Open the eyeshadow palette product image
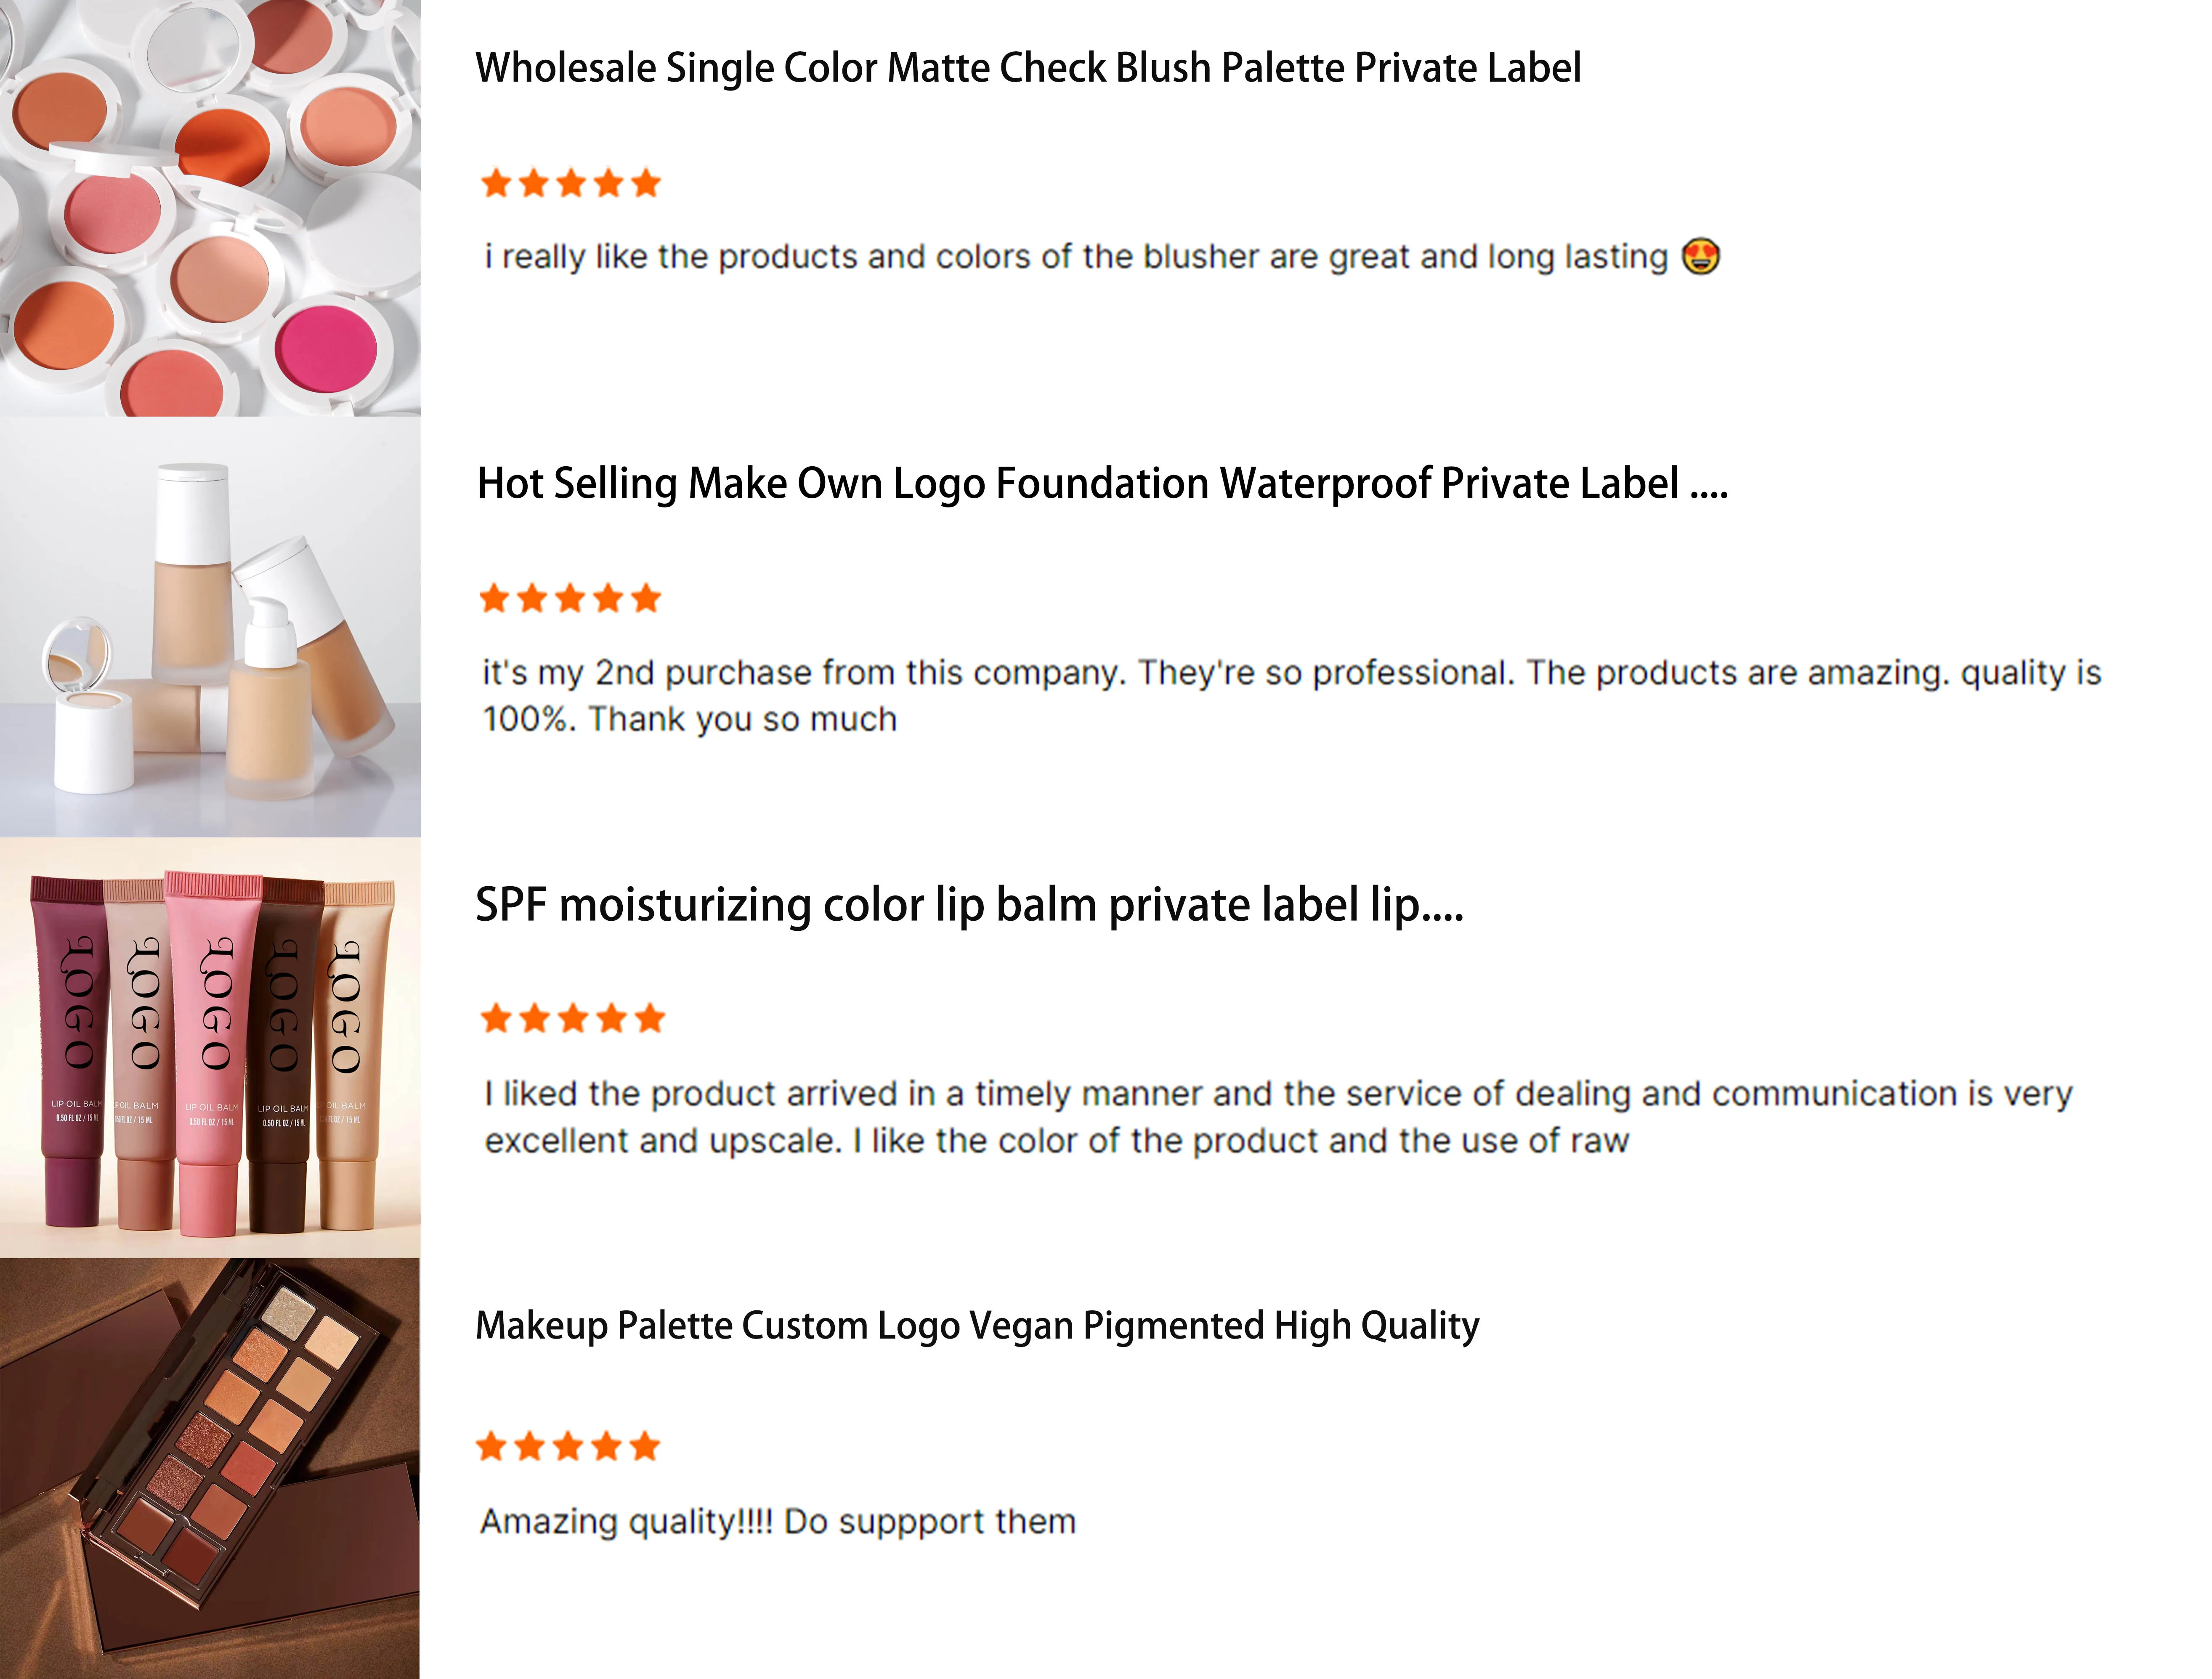Screen dimensions: 2212x1679 pyautogui.click(x=210, y=1468)
